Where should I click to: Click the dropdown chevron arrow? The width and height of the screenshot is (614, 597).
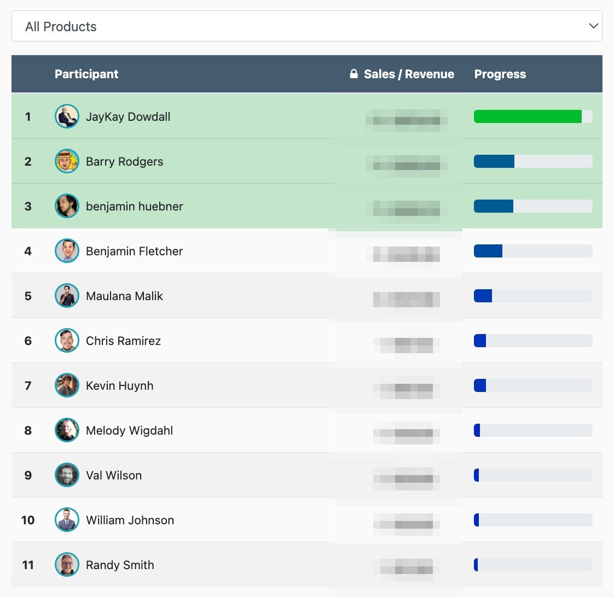tap(593, 26)
